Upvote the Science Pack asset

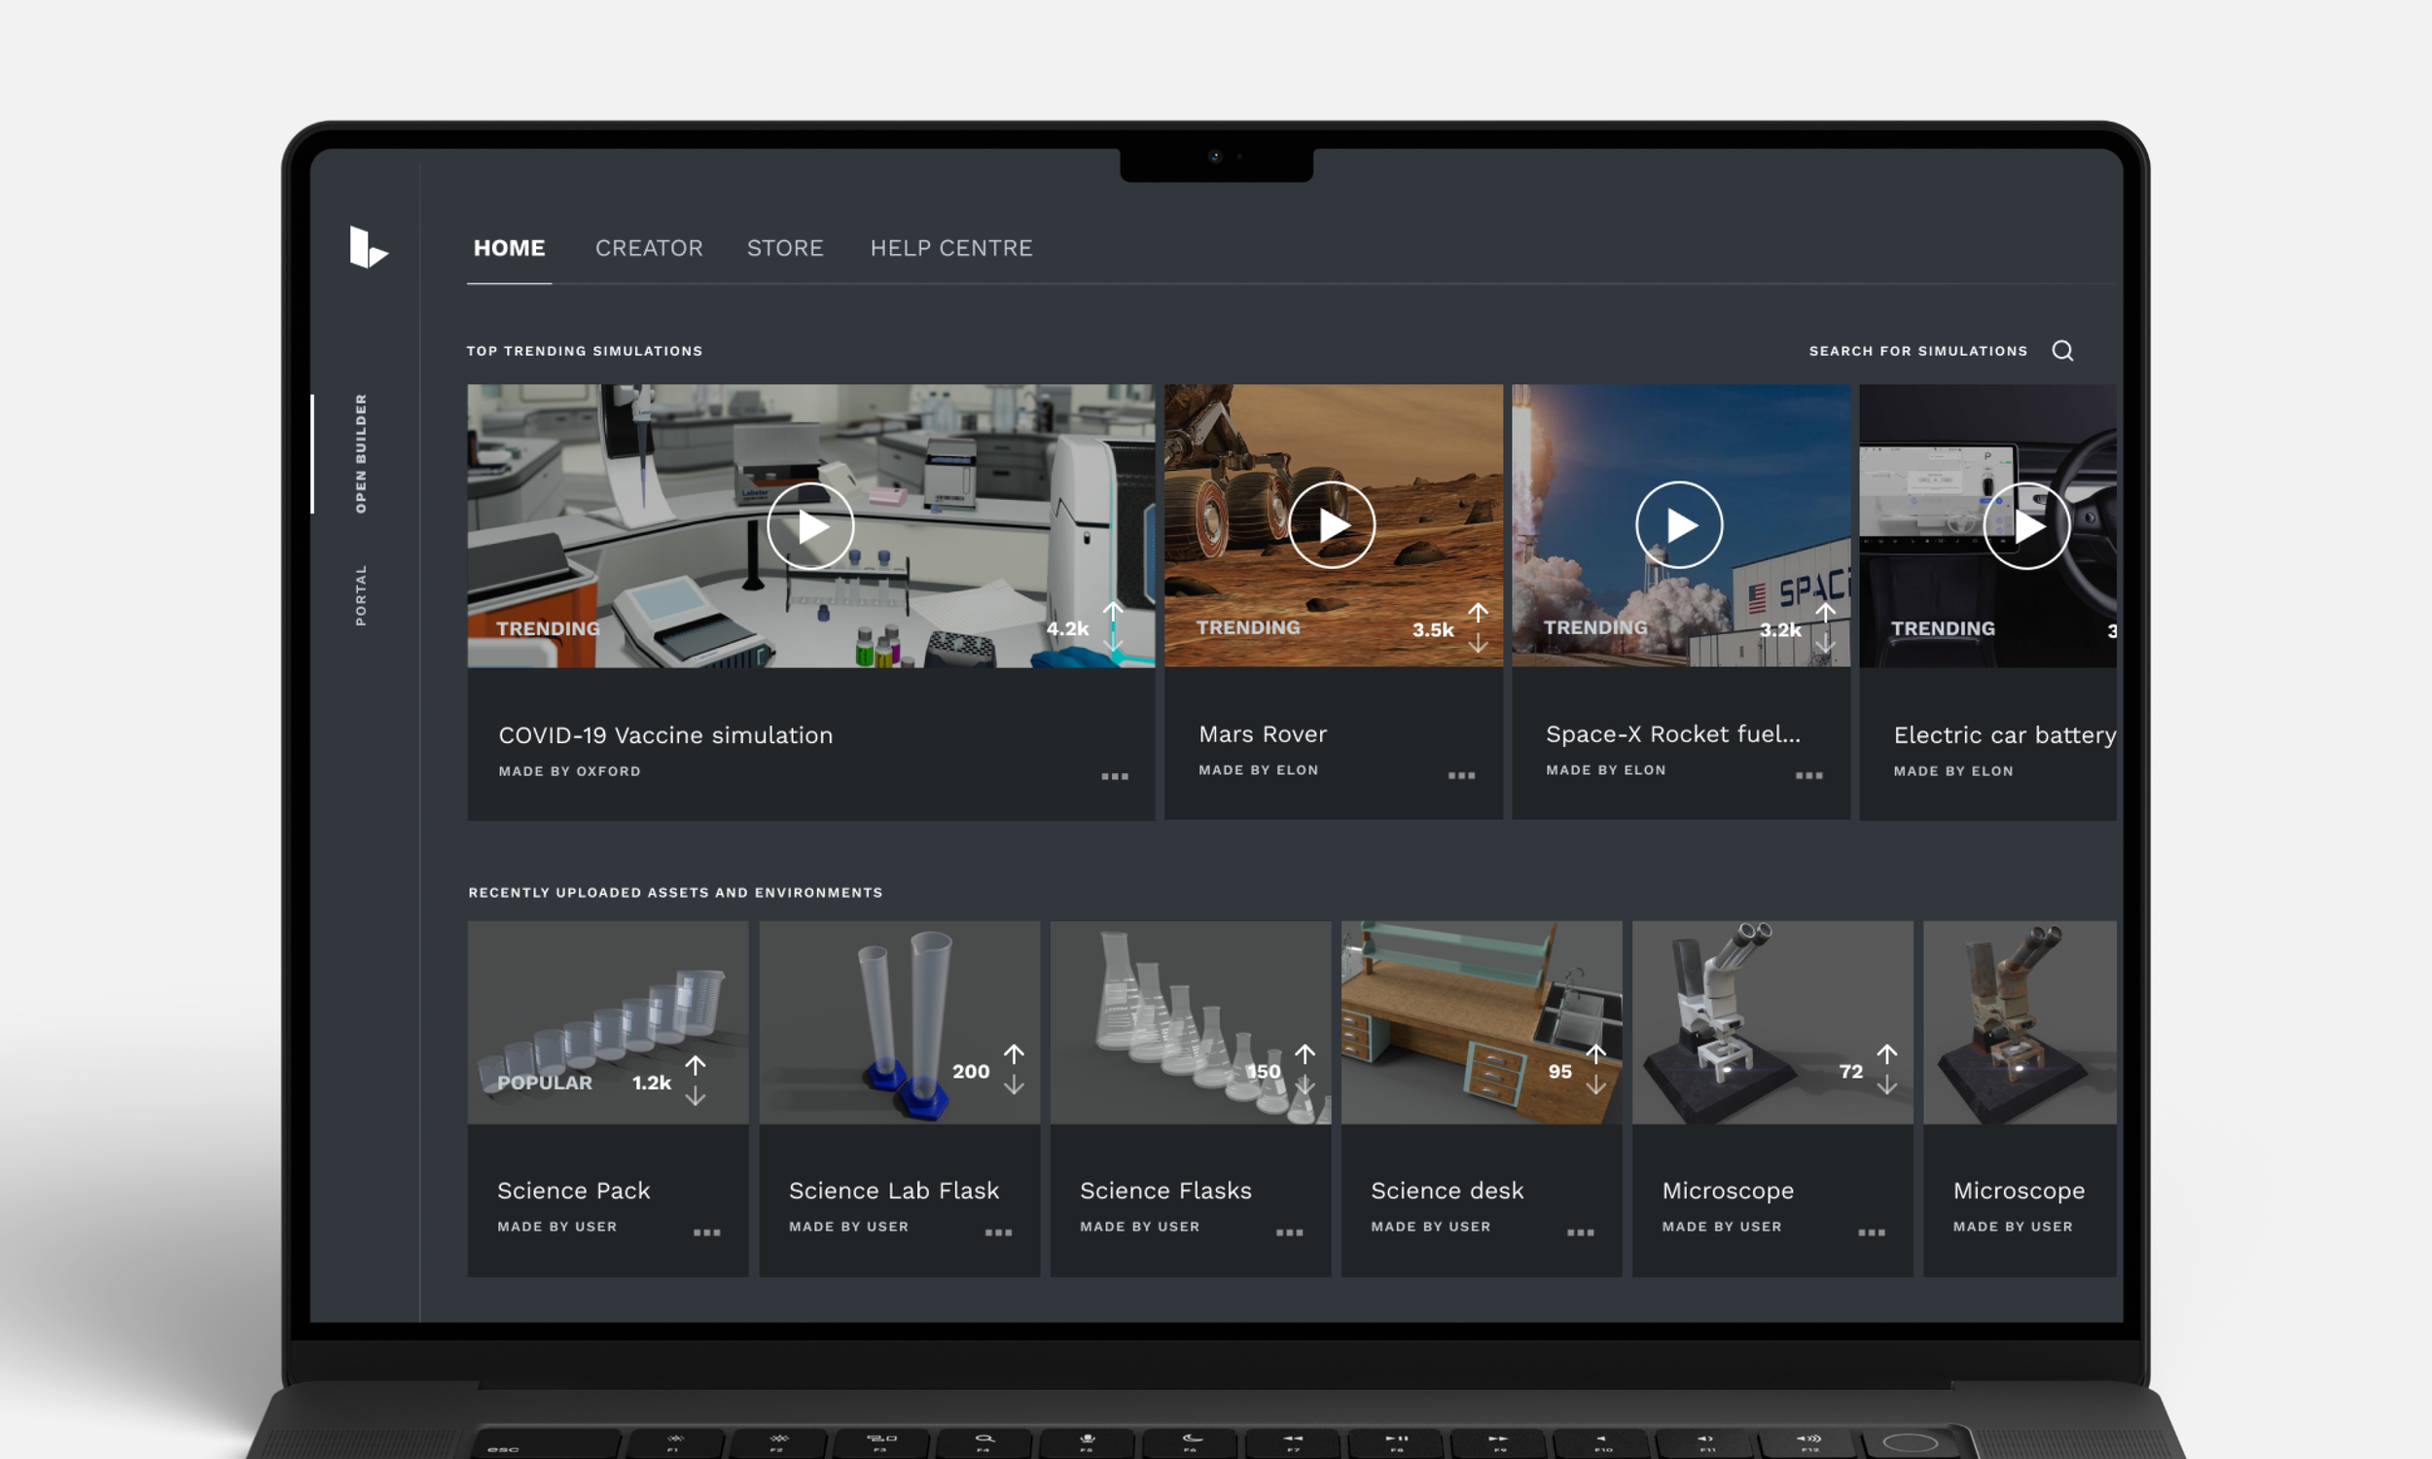pos(695,1065)
